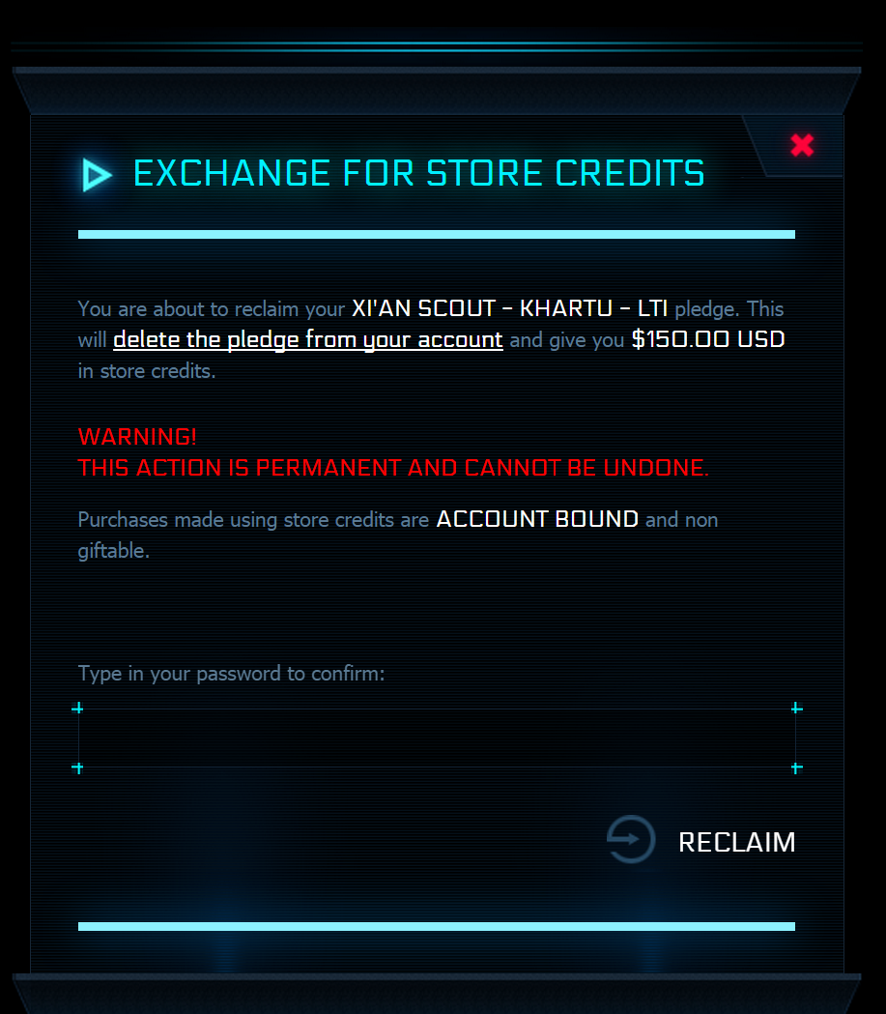Select the XI'AN SCOUT – KHARTU – LTI pledge name
The image size is (886, 1014).
(509, 309)
